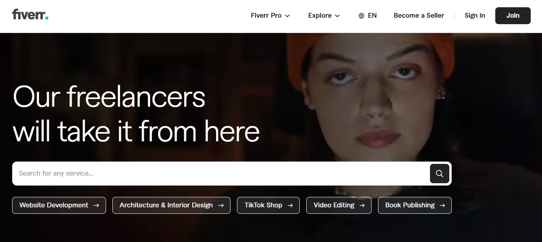This screenshot has height=242, width=542.
Task: Select the Website Development category
Action: [x=59, y=205]
